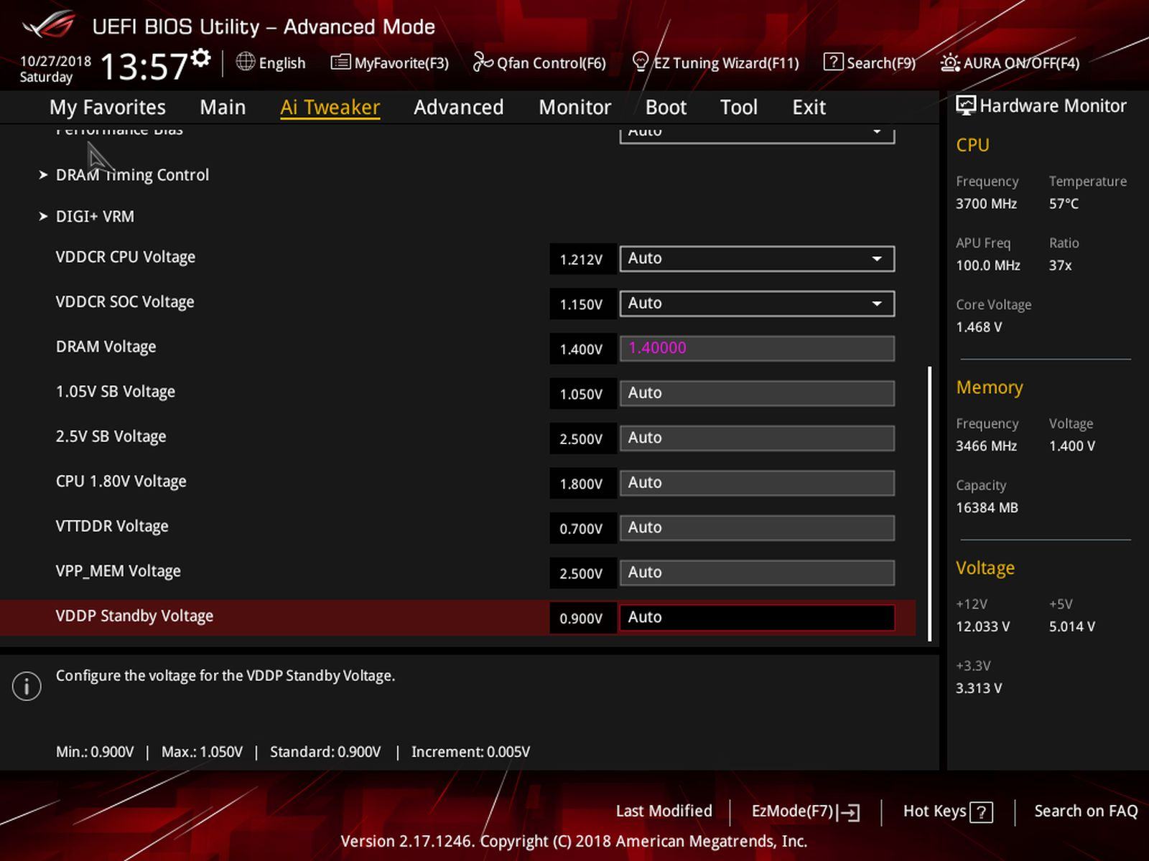Click the VDDP Standby Voltage field

pyautogui.click(x=757, y=617)
